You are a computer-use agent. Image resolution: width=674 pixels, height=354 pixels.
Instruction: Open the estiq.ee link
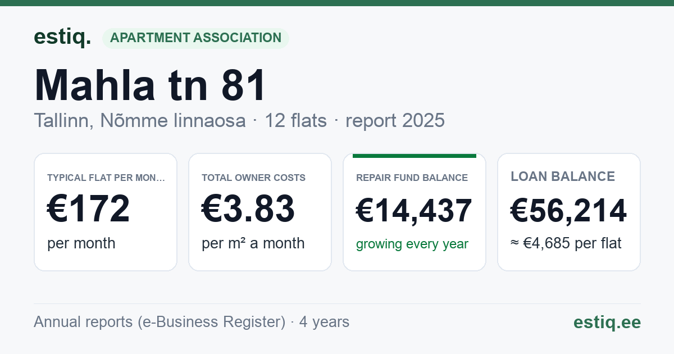coord(607,322)
